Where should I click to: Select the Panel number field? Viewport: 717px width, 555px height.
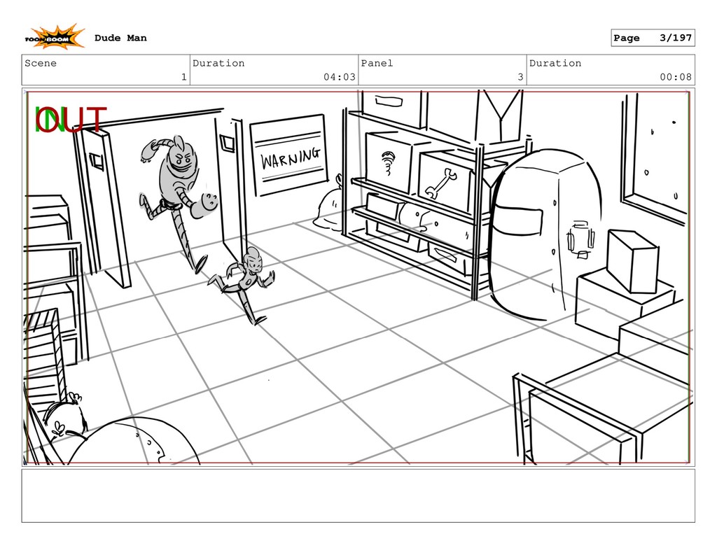[442, 70]
